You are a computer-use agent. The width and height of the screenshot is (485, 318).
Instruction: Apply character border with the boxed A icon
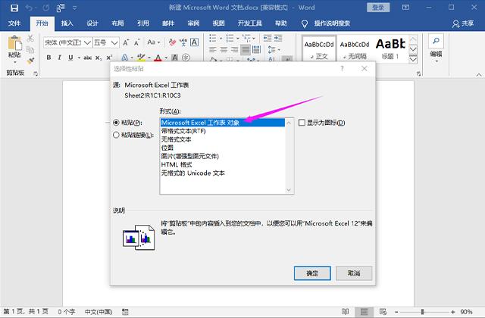pos(194,42)
